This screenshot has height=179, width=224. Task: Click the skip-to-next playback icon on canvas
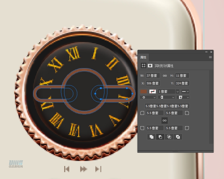click(98, 169)
